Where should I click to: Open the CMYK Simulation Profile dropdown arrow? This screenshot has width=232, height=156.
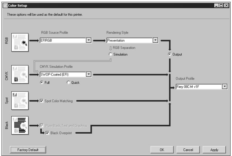click(x=89, y=74)
